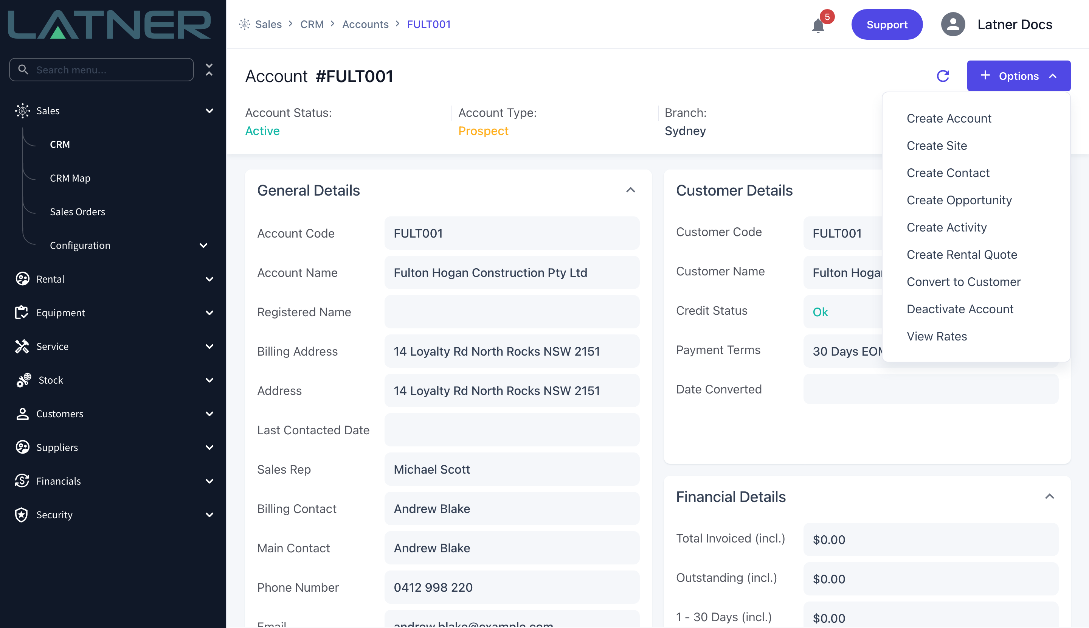Image resolution: width=1089 pixels, height=628 pixels.
Task: Click the notification bell icon
Action: click(818, 25)
